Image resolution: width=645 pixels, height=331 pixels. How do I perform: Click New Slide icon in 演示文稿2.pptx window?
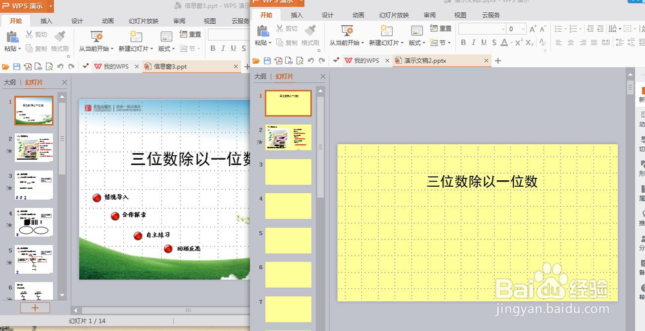click(x=386, y=31)
